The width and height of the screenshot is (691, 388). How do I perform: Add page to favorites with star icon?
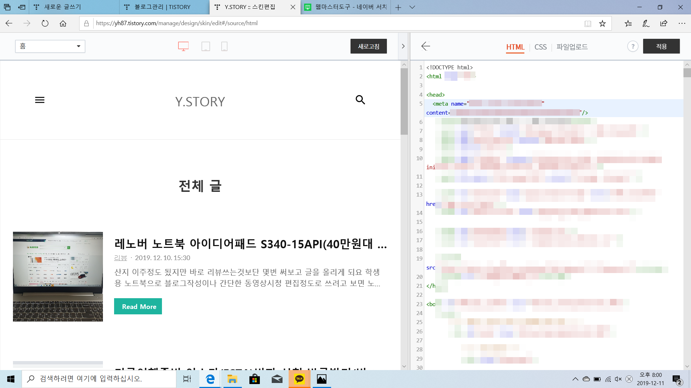(602, 23)
